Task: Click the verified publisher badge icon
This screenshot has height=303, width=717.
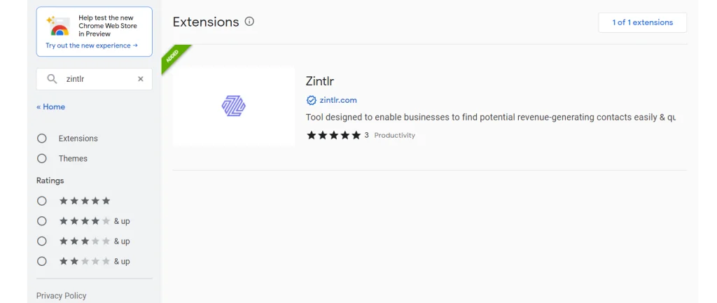Action: 311,100
